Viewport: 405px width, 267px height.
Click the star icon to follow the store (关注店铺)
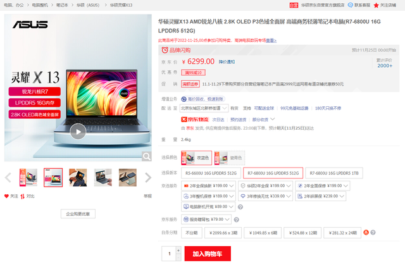tap(376, 5)
